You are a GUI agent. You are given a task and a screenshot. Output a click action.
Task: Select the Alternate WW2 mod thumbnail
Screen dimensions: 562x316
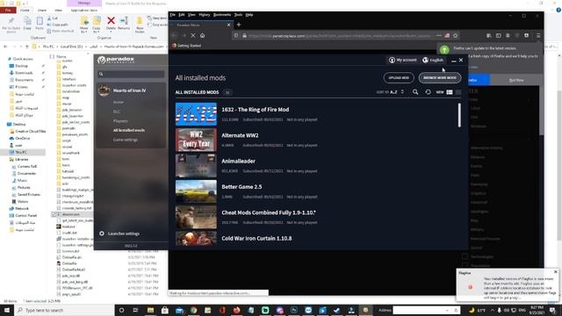tap(196, 140)
